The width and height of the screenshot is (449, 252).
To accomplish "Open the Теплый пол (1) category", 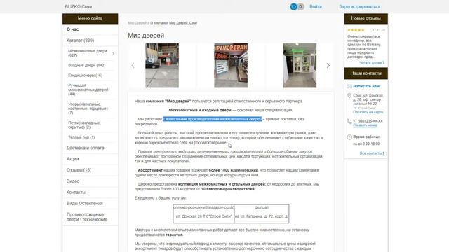I will 81,137.
